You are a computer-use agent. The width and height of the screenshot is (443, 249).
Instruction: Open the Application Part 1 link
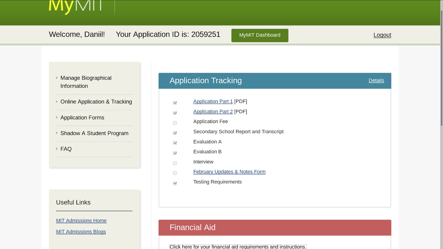coord(213,102)
